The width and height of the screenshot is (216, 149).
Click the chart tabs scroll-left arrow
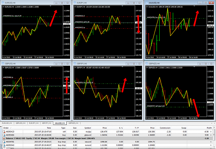pyautogui.click(x=212, y=123)
